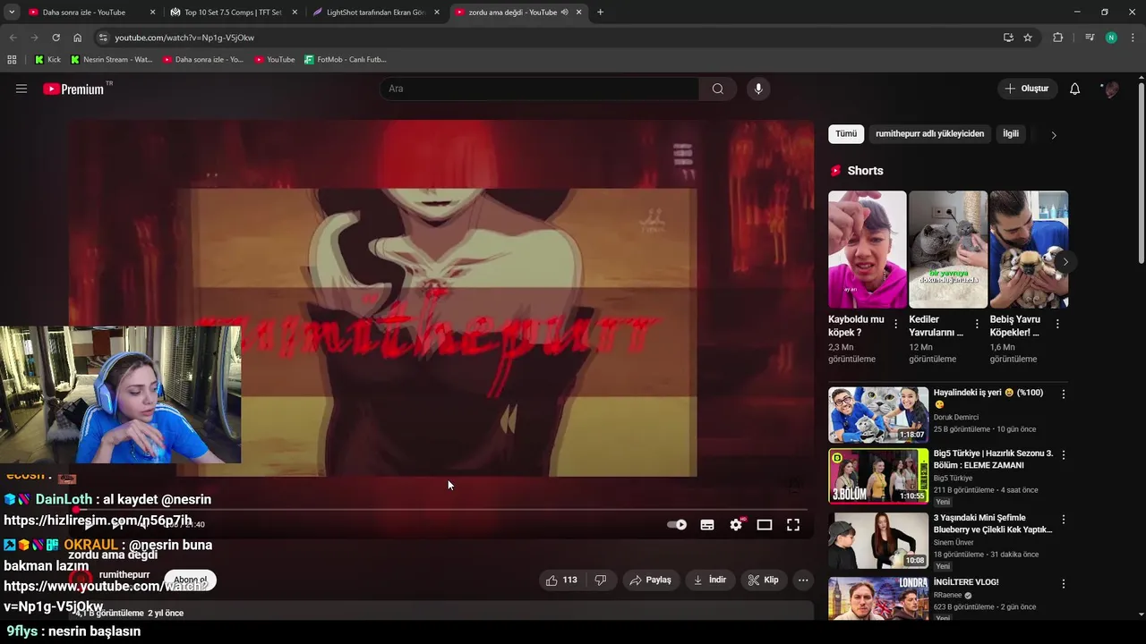Switch to theater mode
This screenshot has height=644, width=1146.
765,525
